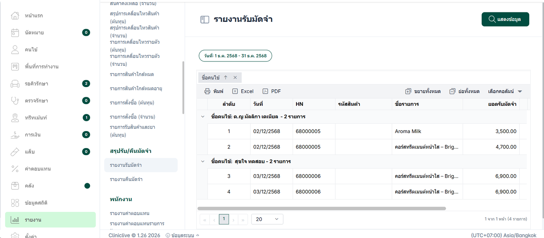Export report via the PDF icon
The width and height of the screenshot is (544, 238).
(265, 91)
